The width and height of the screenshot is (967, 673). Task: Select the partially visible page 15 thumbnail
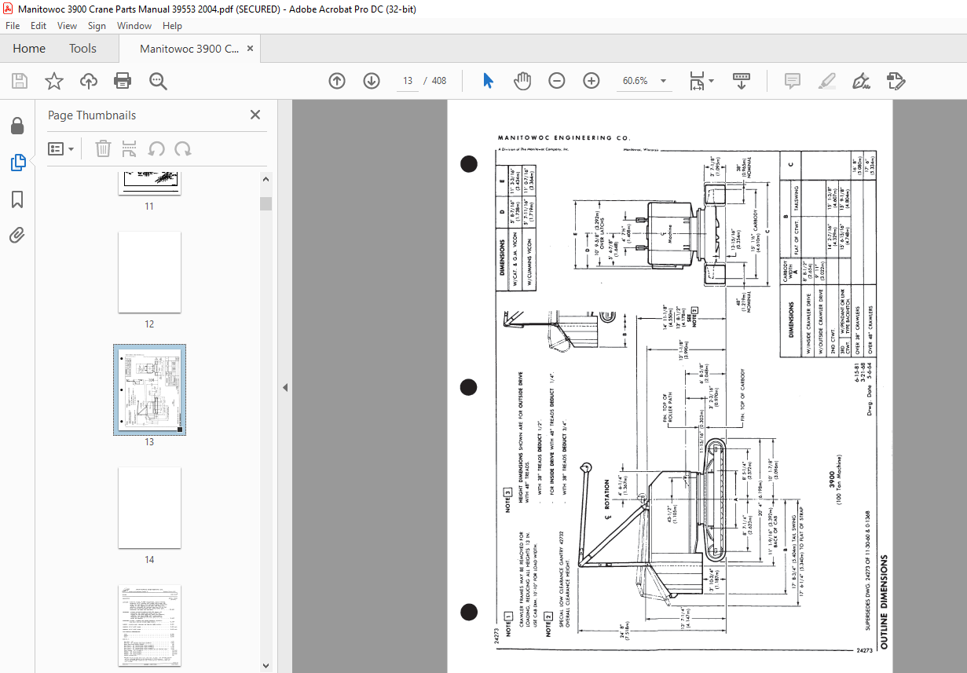tap(149, 625)
